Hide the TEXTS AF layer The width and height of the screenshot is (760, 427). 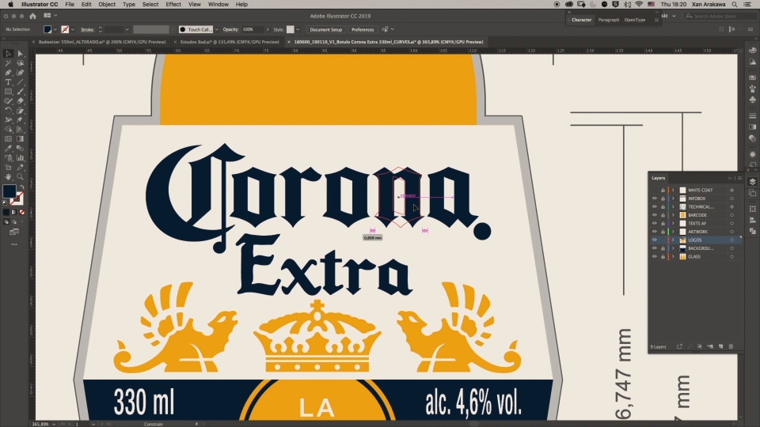(x=655, y=223)
